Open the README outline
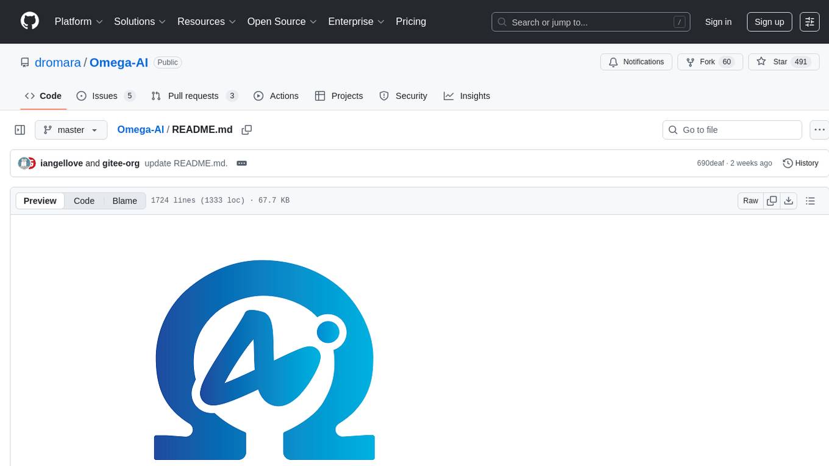This screenshot has width=829, height=466. [810, 201]
